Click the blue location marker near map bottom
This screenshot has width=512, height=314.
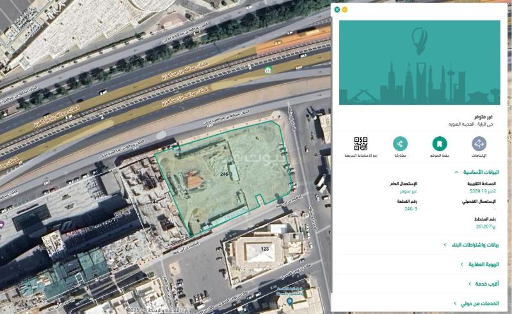pyautogui.click(x=291, y=301)
